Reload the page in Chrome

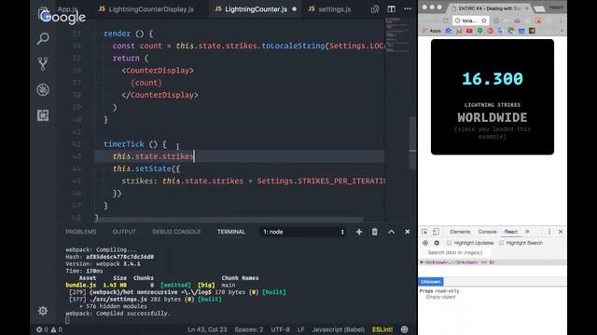coord(446,20)
